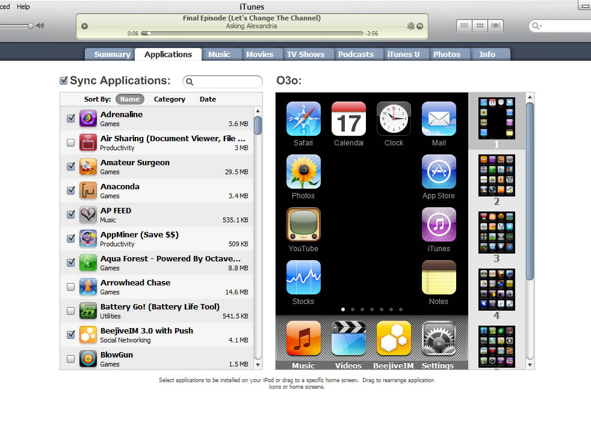Select the Safari icon on the home screen
Screen dimensions: 591x432
coord(303,118)
